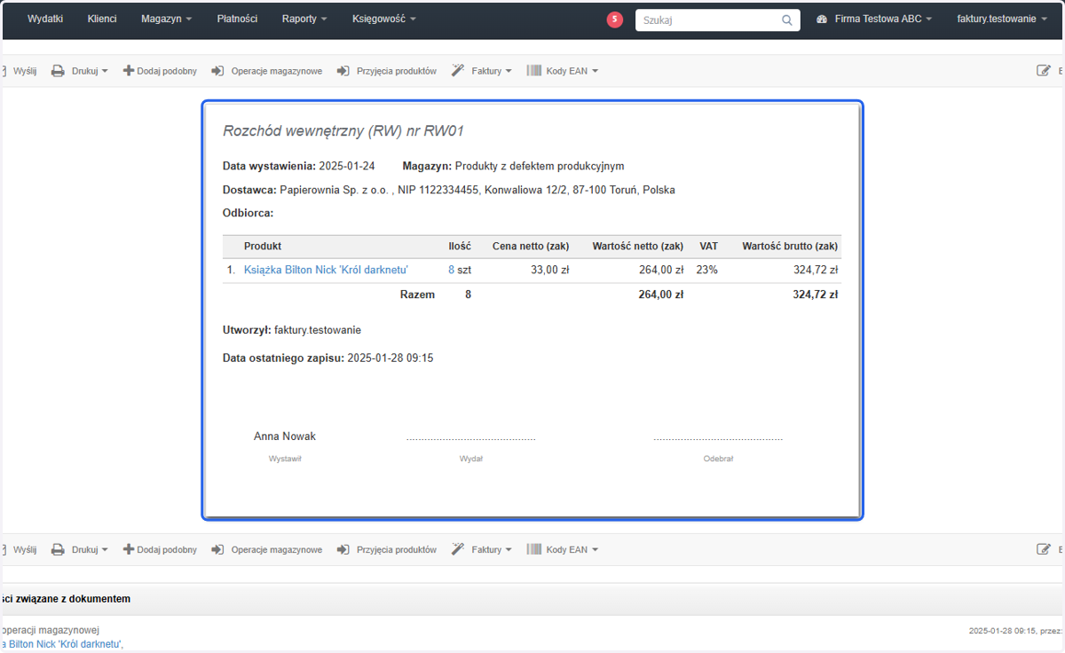
Task: Click the issue date 2025-01-24
Action: click(x=346, y=166)
